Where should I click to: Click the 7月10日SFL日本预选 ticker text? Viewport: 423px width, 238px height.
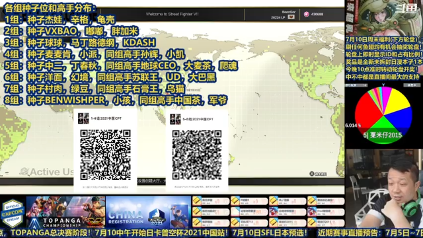pos(270,233)
